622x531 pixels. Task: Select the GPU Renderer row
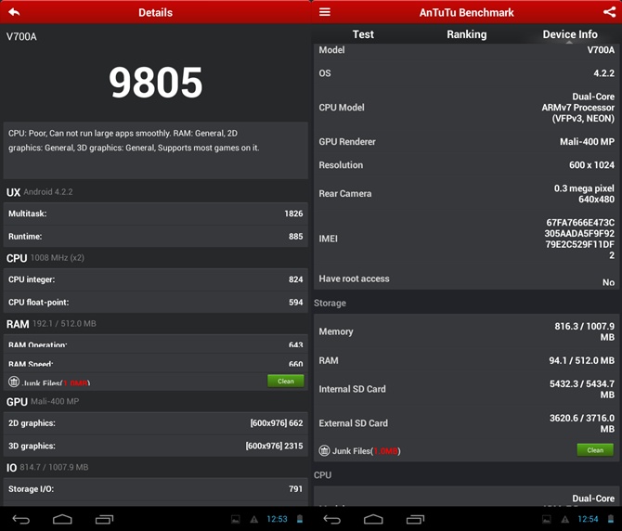pos(466,142)
